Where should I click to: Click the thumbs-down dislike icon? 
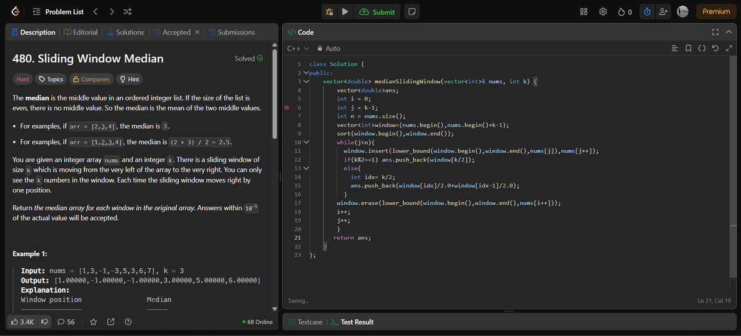[x=44, y=322]
